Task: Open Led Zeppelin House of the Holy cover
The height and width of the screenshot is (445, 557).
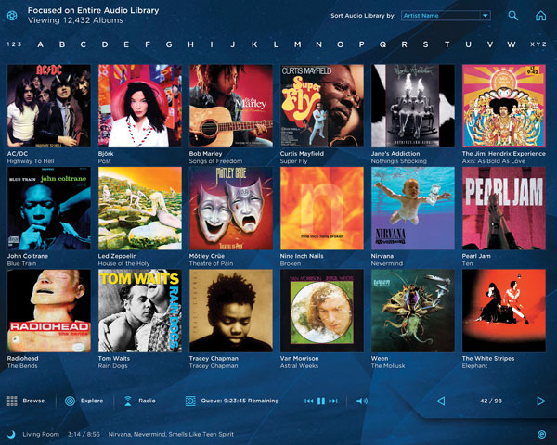Action: tap(140, 209)
